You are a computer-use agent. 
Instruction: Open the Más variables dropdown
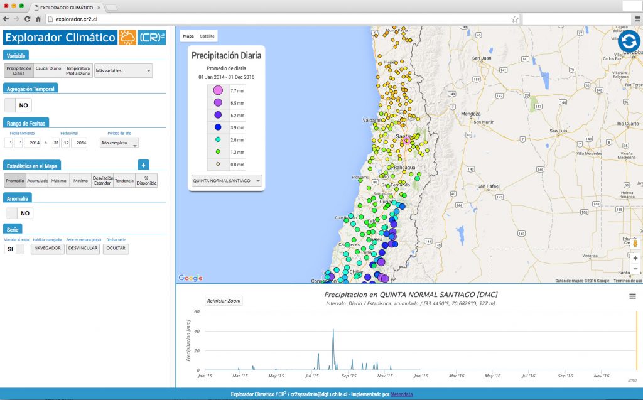(x=123, y=70)
